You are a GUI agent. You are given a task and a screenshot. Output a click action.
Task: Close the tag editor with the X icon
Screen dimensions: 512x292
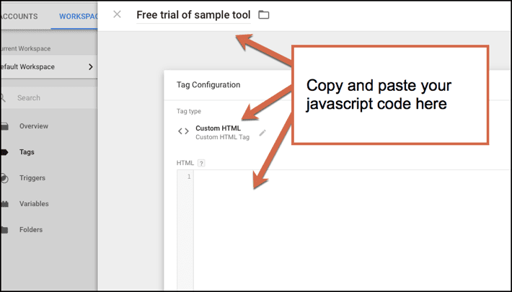pos(117,14)
